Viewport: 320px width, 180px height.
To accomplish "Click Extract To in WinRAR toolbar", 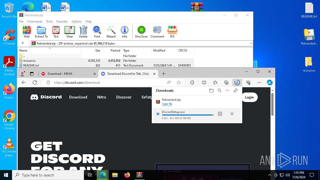I will 41,32.
